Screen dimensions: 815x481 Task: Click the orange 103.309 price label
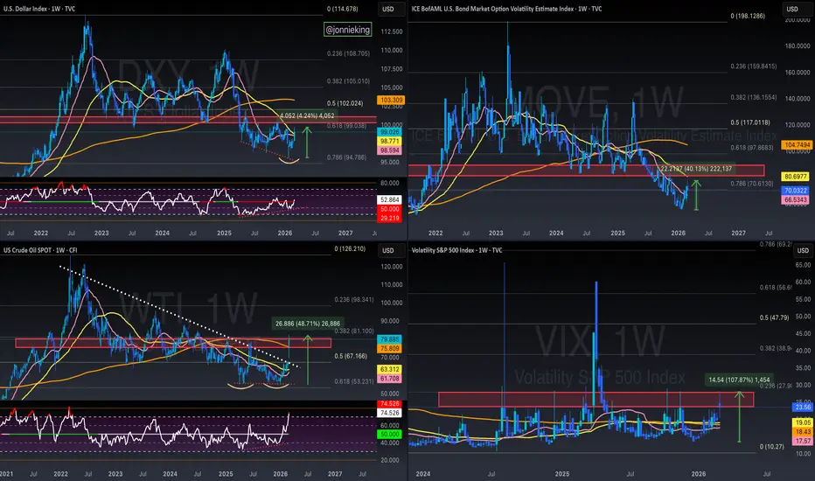pyautogui.click(x=391, y=100)
